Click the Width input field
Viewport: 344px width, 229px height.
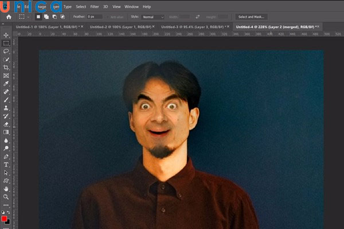pos(185,17)
